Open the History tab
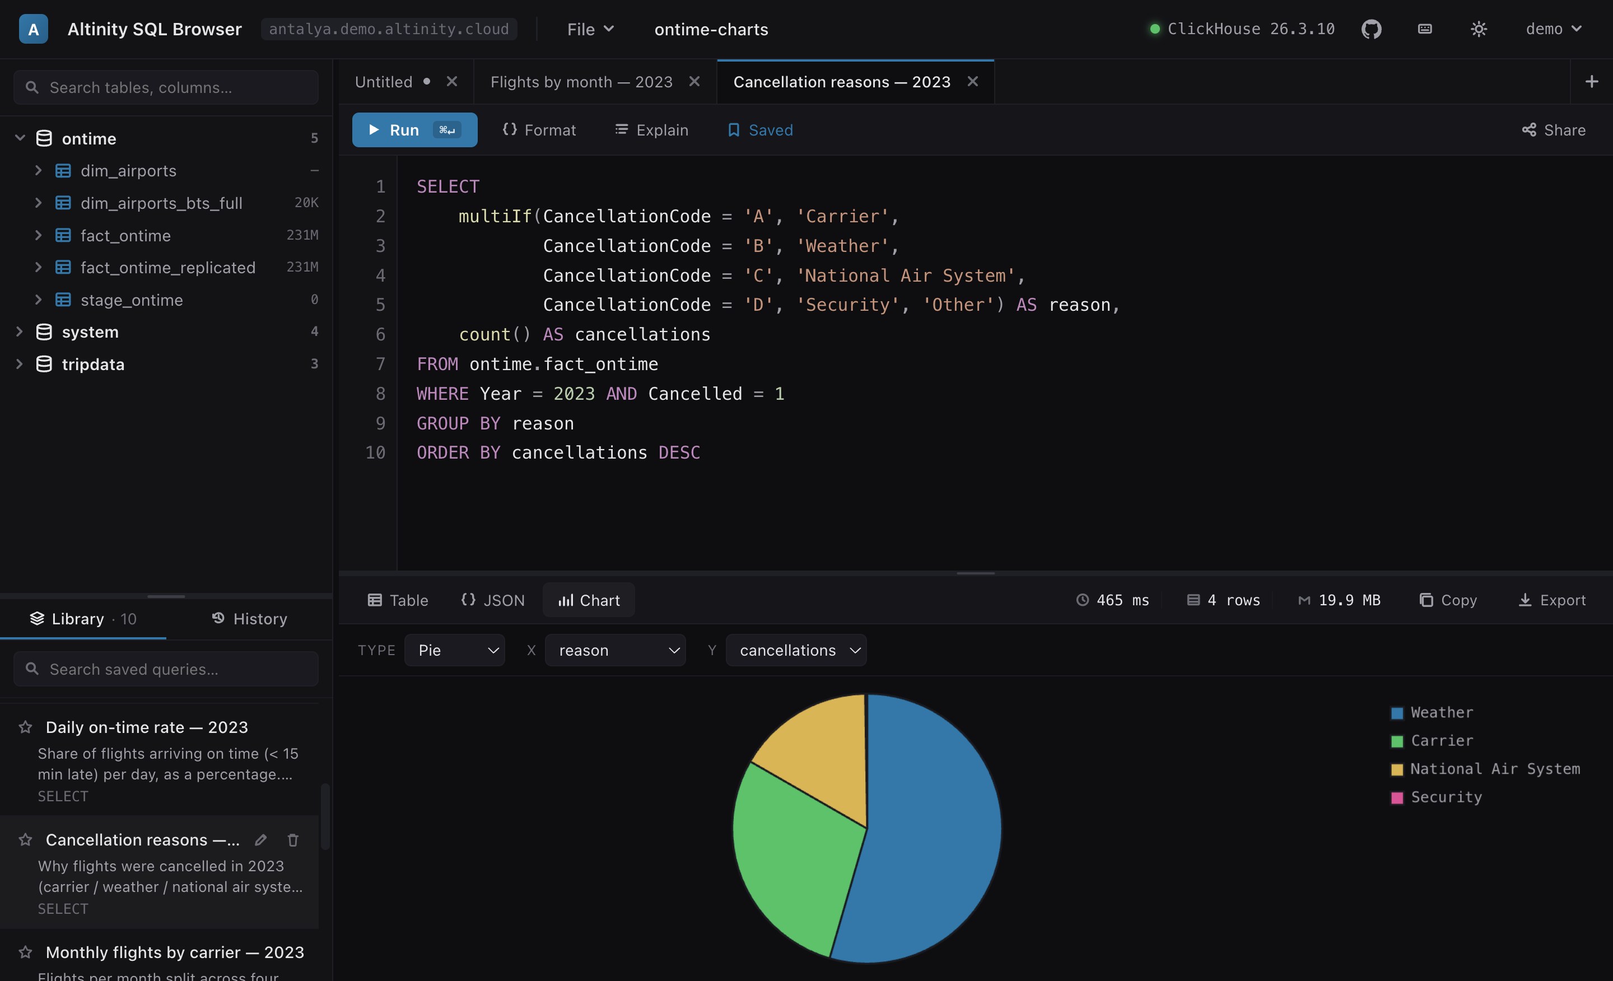 point(249,619)
